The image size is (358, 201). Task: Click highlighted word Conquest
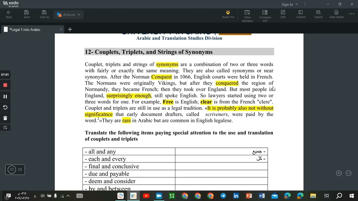(161, 77)
